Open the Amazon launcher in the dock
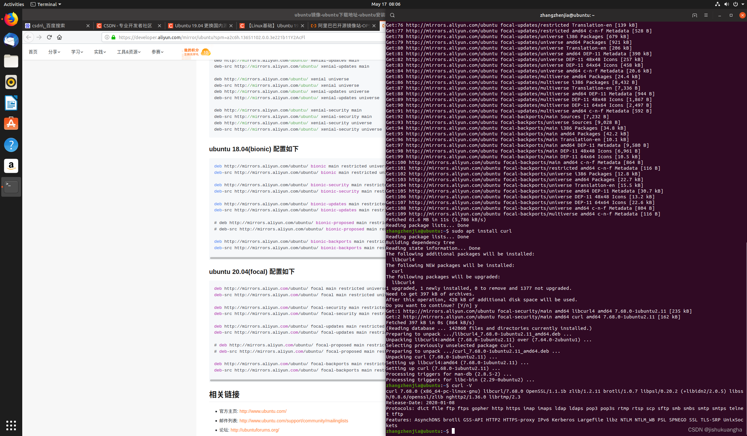This screenshot has height=436, width=747. 11,166
